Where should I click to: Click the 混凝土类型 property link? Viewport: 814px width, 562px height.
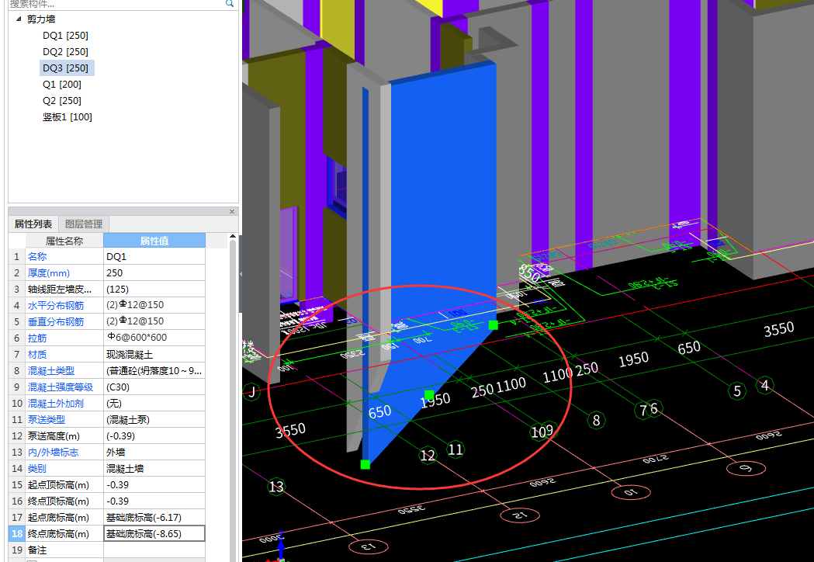coord(51,371)
